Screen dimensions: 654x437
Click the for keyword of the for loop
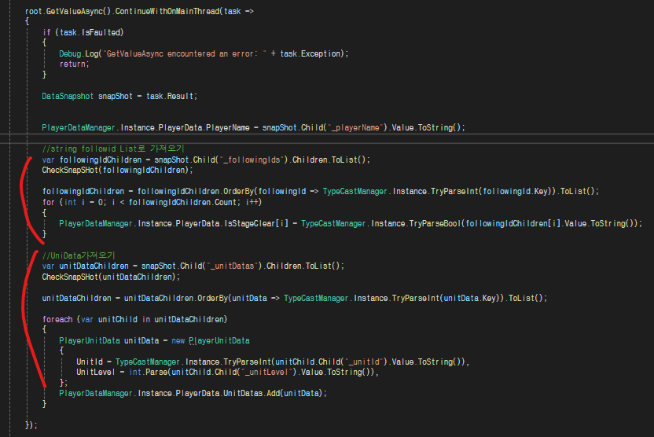pyautogui.click(x=49, y=202)
